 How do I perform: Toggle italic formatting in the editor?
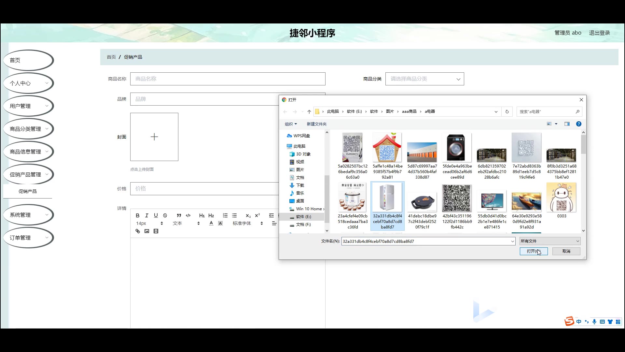pyautogui.click(x=146, y=215)
